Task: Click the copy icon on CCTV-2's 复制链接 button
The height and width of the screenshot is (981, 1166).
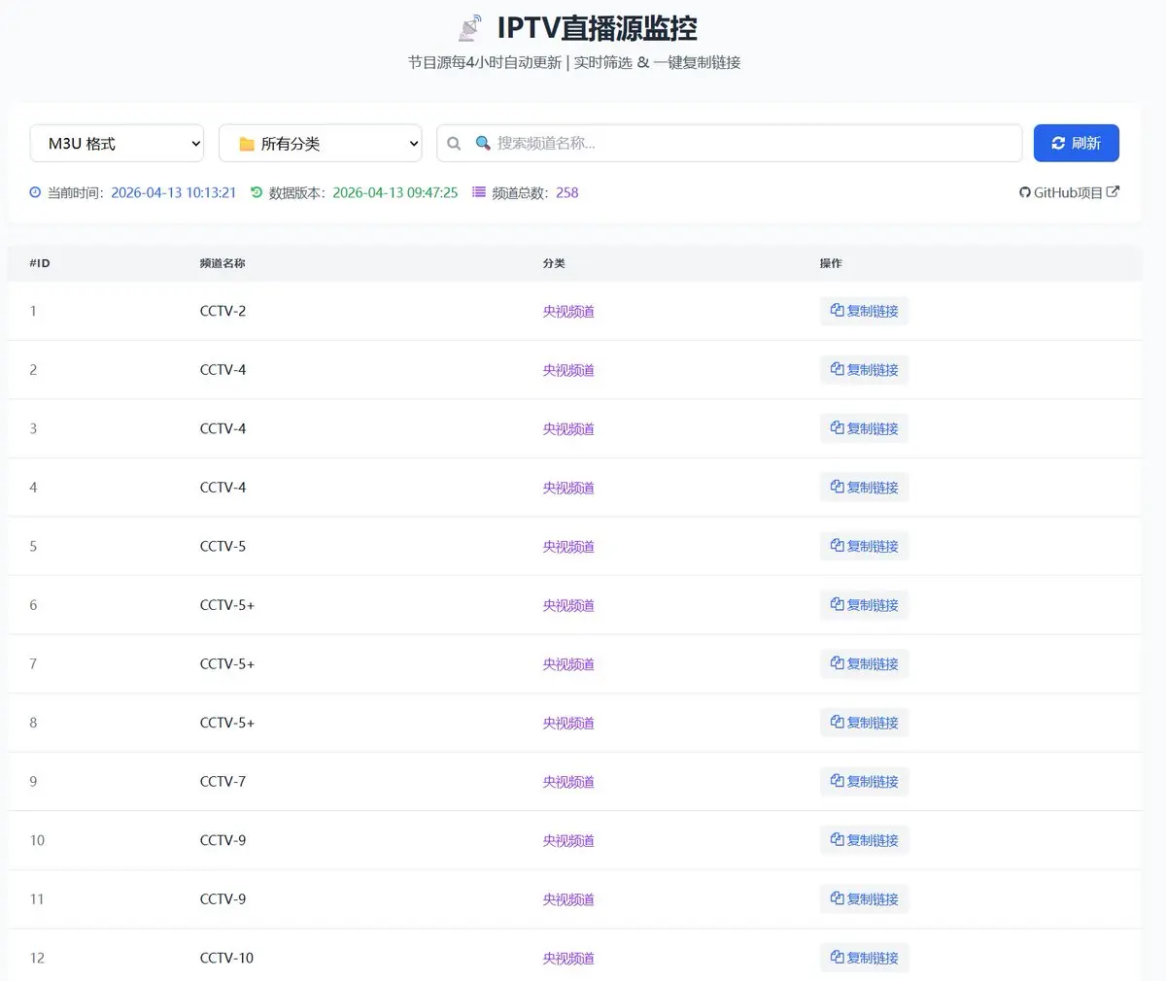Action: [x=839, y=311]
